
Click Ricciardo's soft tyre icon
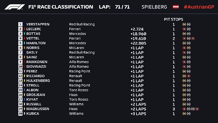pyautogui.click(x=189, y=76)
